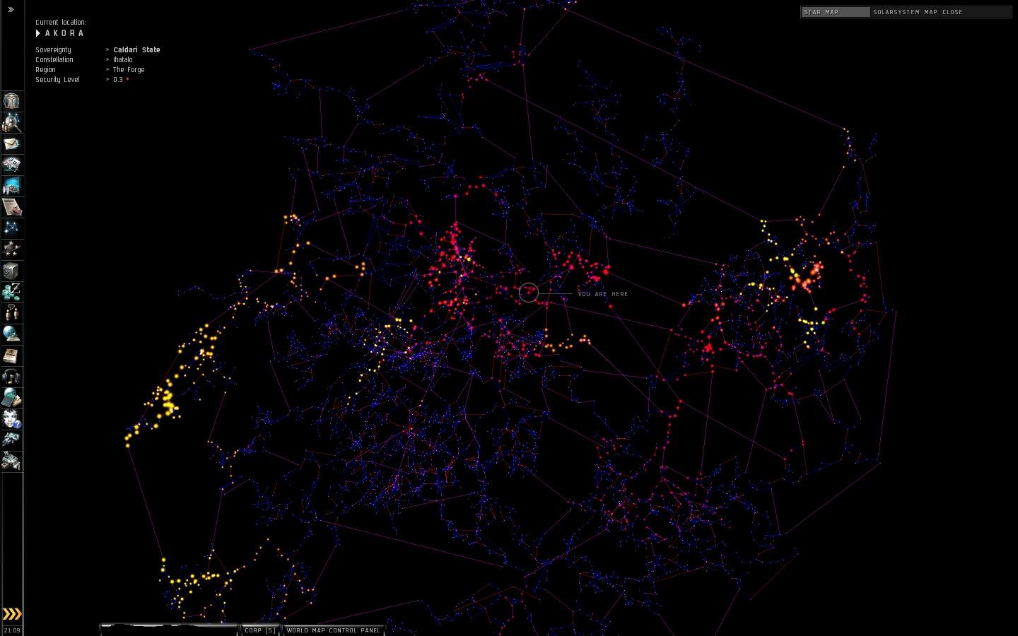Click the globe-with-calculator sidebar icon
This screenshot has height=636, width=1018.
pyautogui.click(x=11, y=398)
